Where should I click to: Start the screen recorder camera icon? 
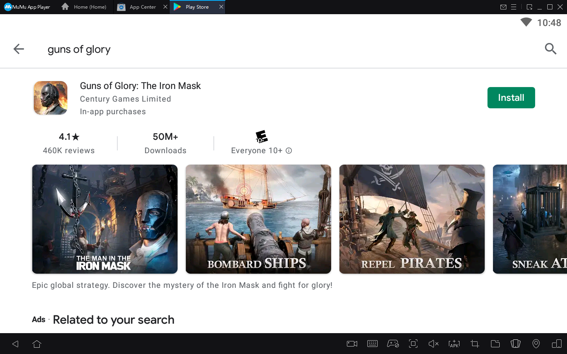coord(352,344)
